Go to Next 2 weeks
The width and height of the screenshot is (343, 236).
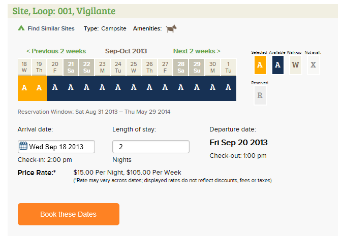197,51
